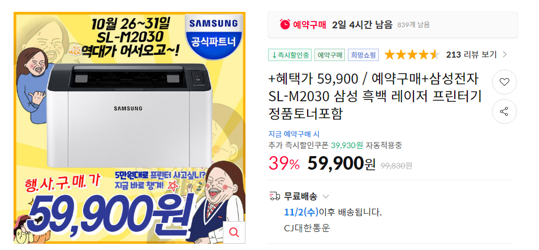Click the product title text
The width and height of the screenshot is (539, 250).
click(x=374, y=97)
